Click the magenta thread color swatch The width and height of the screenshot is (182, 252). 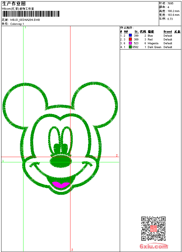click(x=130, y=43)
